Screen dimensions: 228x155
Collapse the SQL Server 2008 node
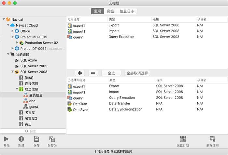coord(12,71)
